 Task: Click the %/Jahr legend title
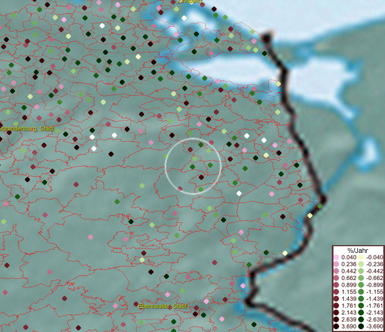(x=358, y=250)
